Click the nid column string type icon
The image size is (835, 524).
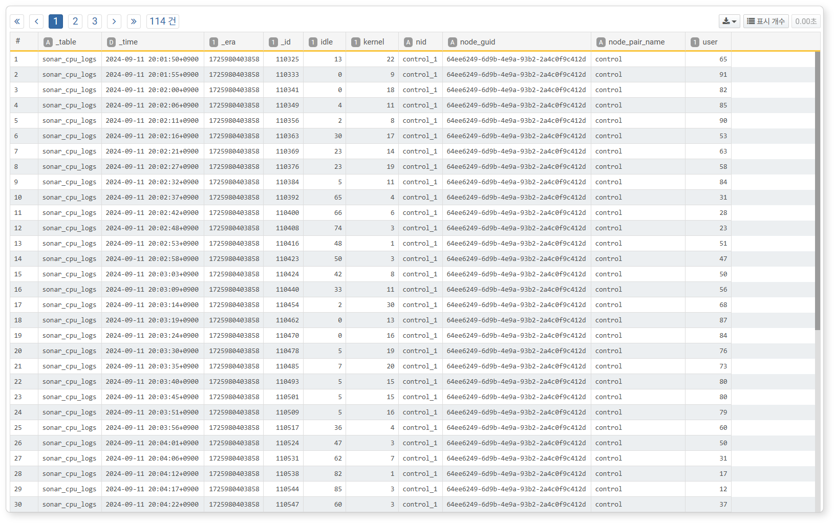coord(408,42)
